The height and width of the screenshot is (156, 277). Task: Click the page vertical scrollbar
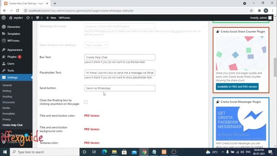point(275,67)
